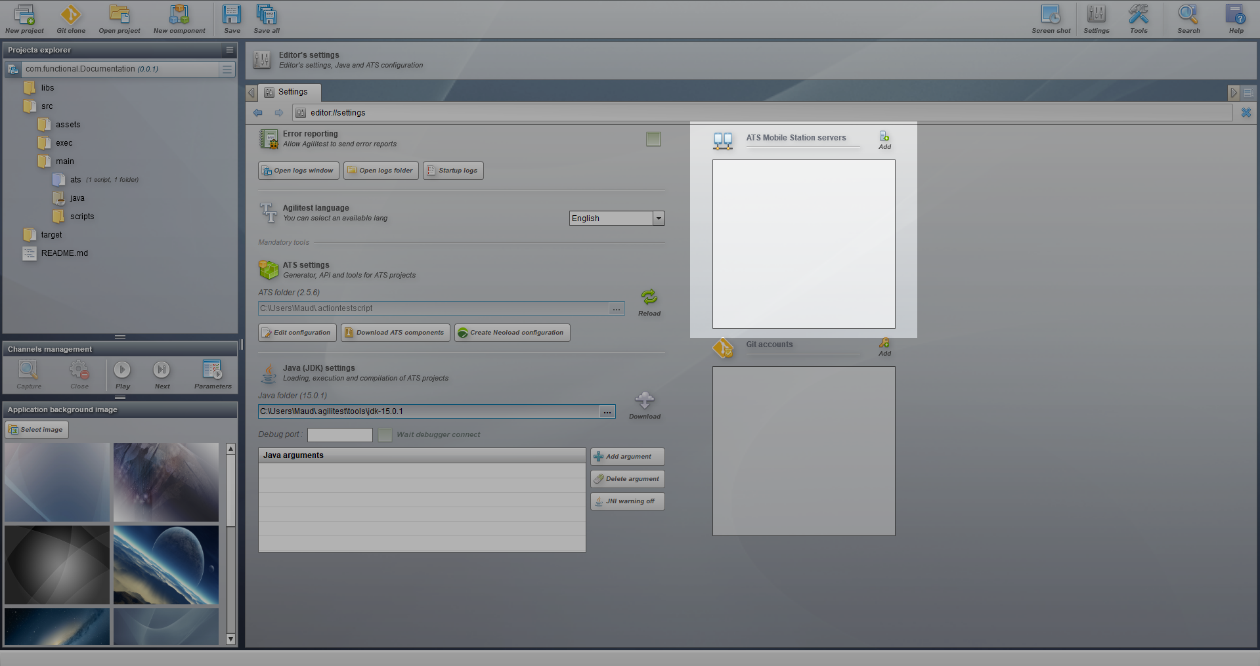Viewport: 1260px width, 666px height.
Task: Toggle the Error reporting checkbox
Action: [653, 139]
